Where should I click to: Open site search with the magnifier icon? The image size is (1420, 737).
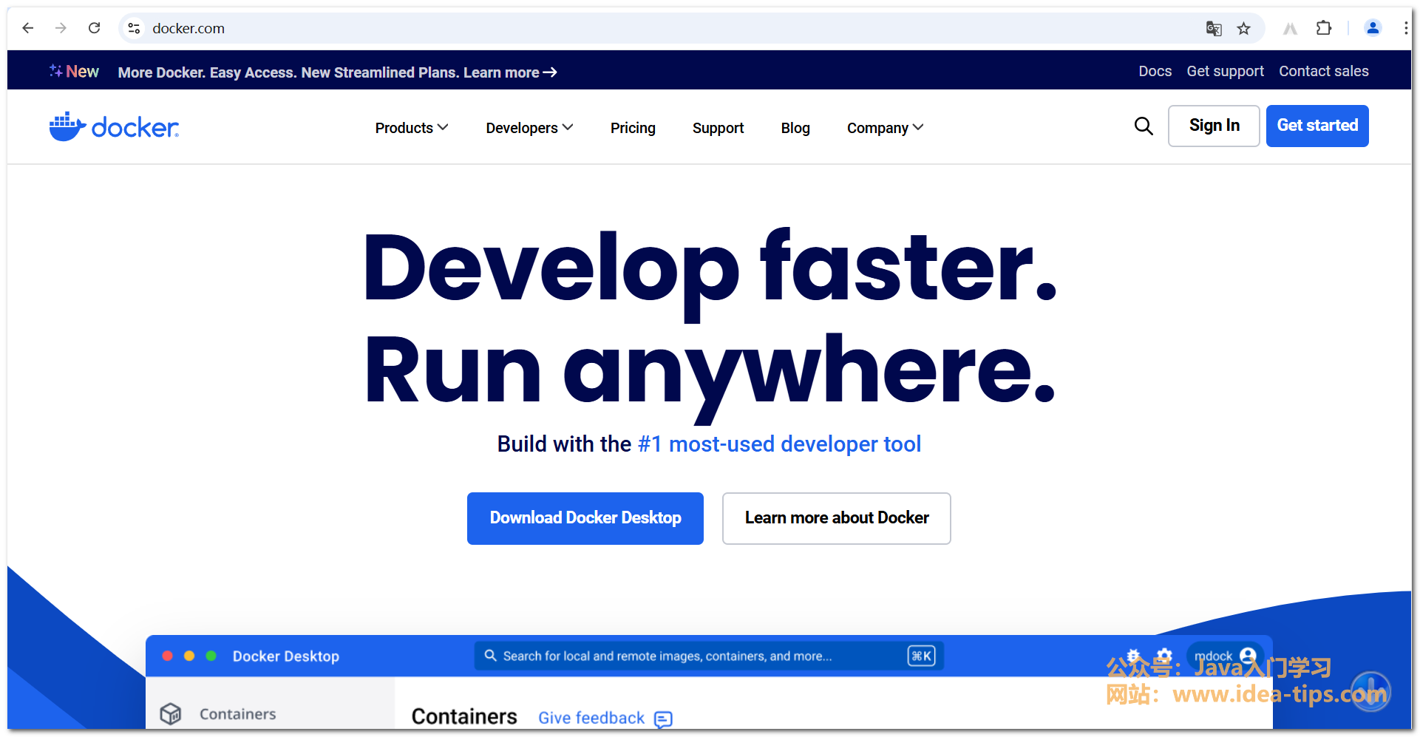coord(1144,126)
